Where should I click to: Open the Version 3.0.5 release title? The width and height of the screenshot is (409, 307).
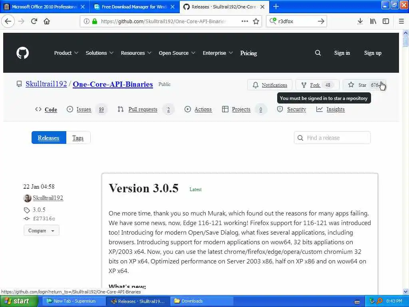[144, 188]
